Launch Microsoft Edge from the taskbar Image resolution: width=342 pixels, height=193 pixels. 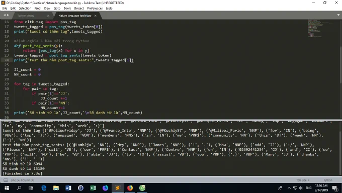44,188
